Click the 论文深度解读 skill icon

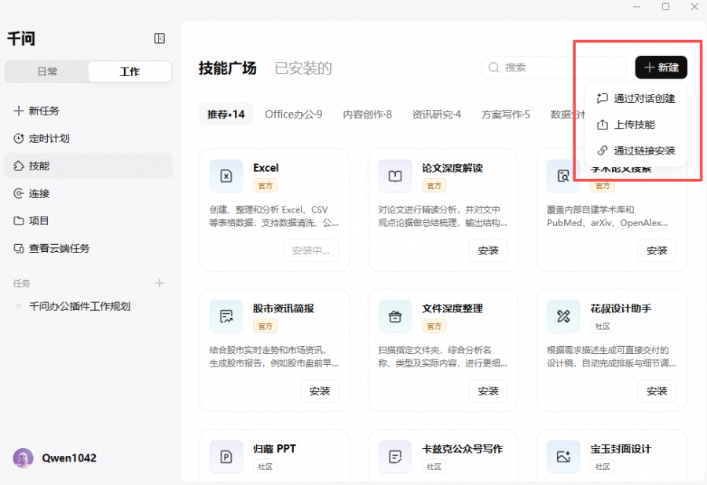pyautogui.click(x=395, y=176)
